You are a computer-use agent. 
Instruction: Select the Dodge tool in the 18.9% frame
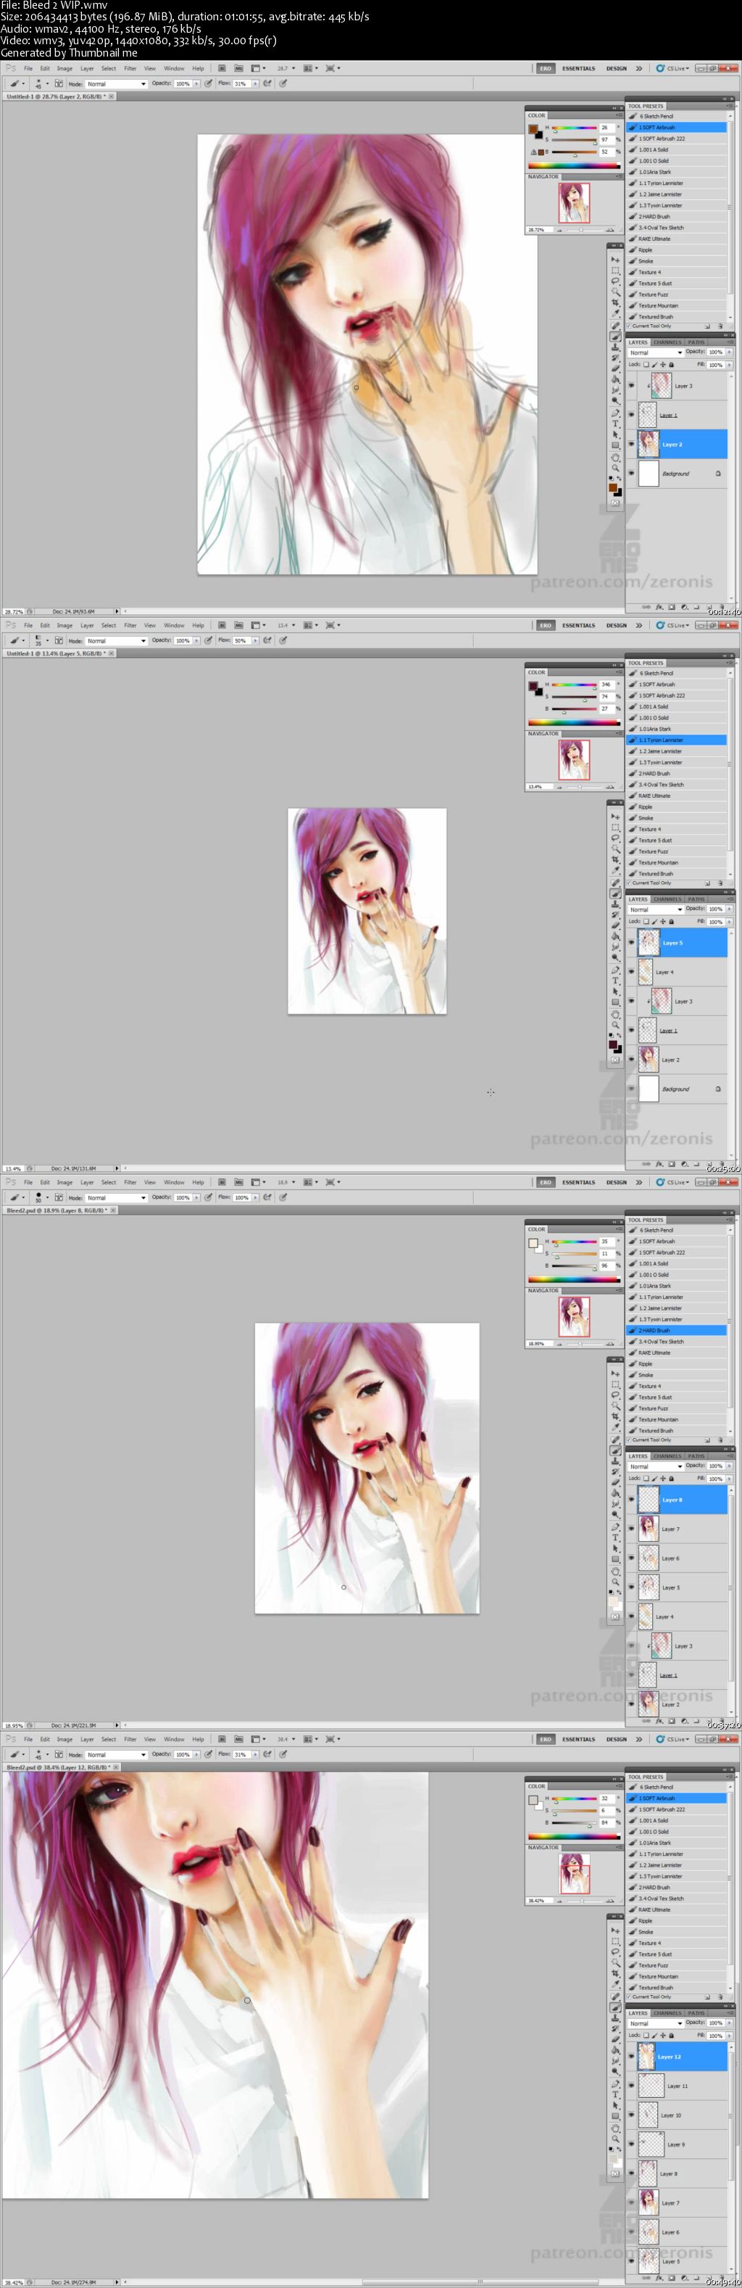tap(615, 1514)
